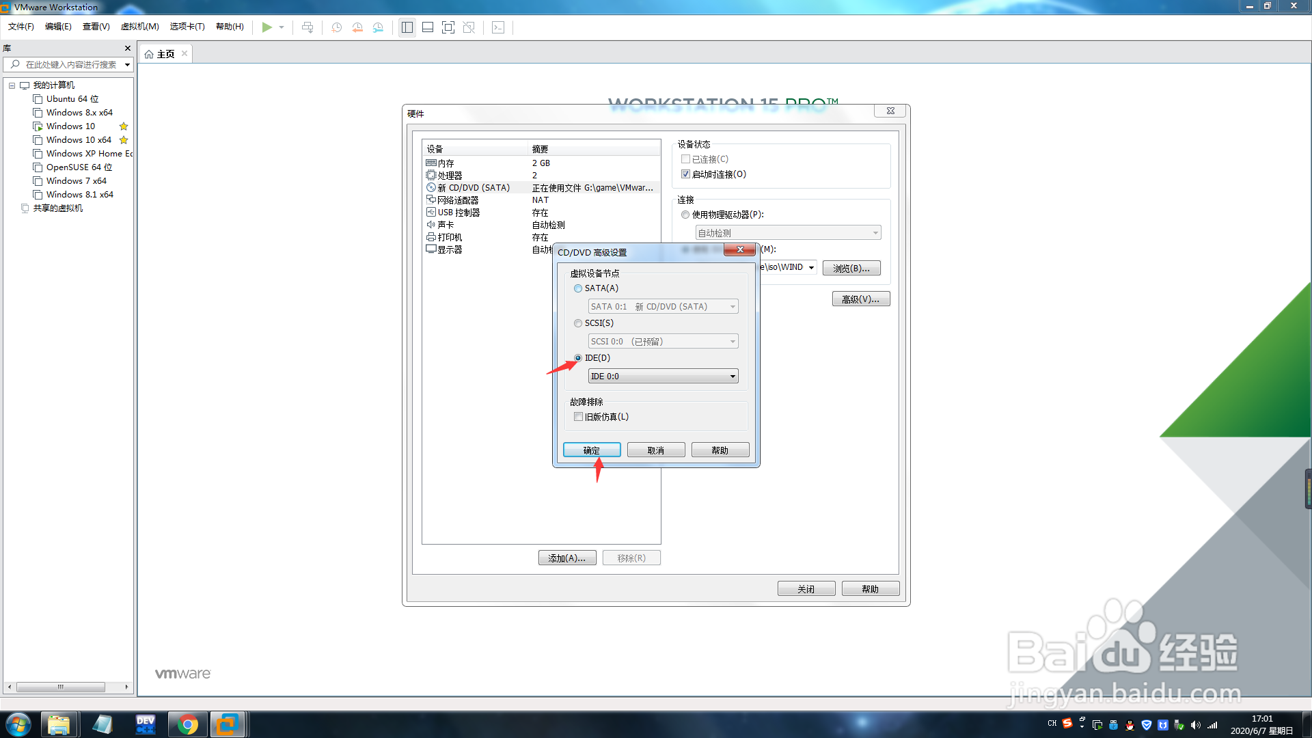Collapse the My Computer tree node

(12, 85)
